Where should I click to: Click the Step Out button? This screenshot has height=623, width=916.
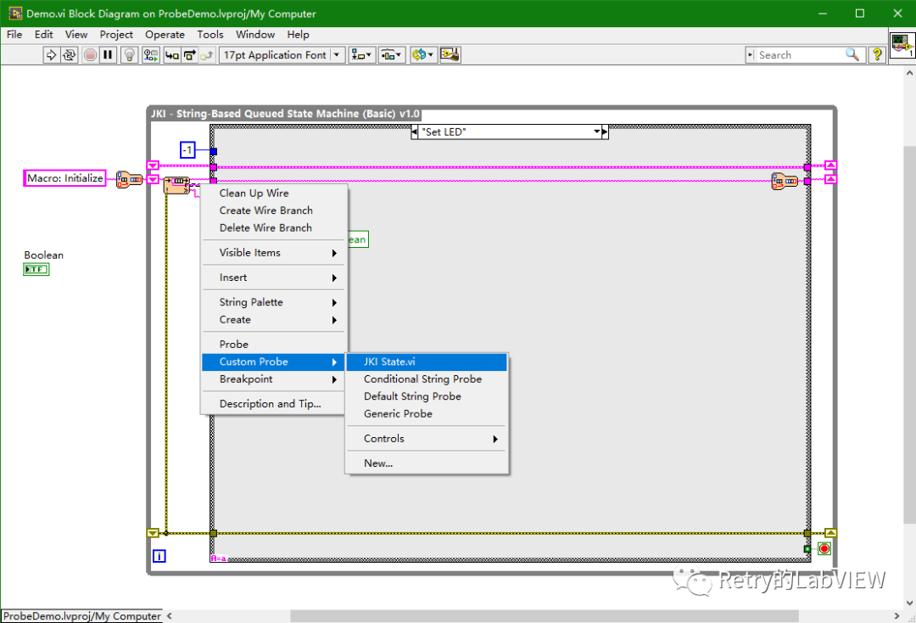point(207,55)
